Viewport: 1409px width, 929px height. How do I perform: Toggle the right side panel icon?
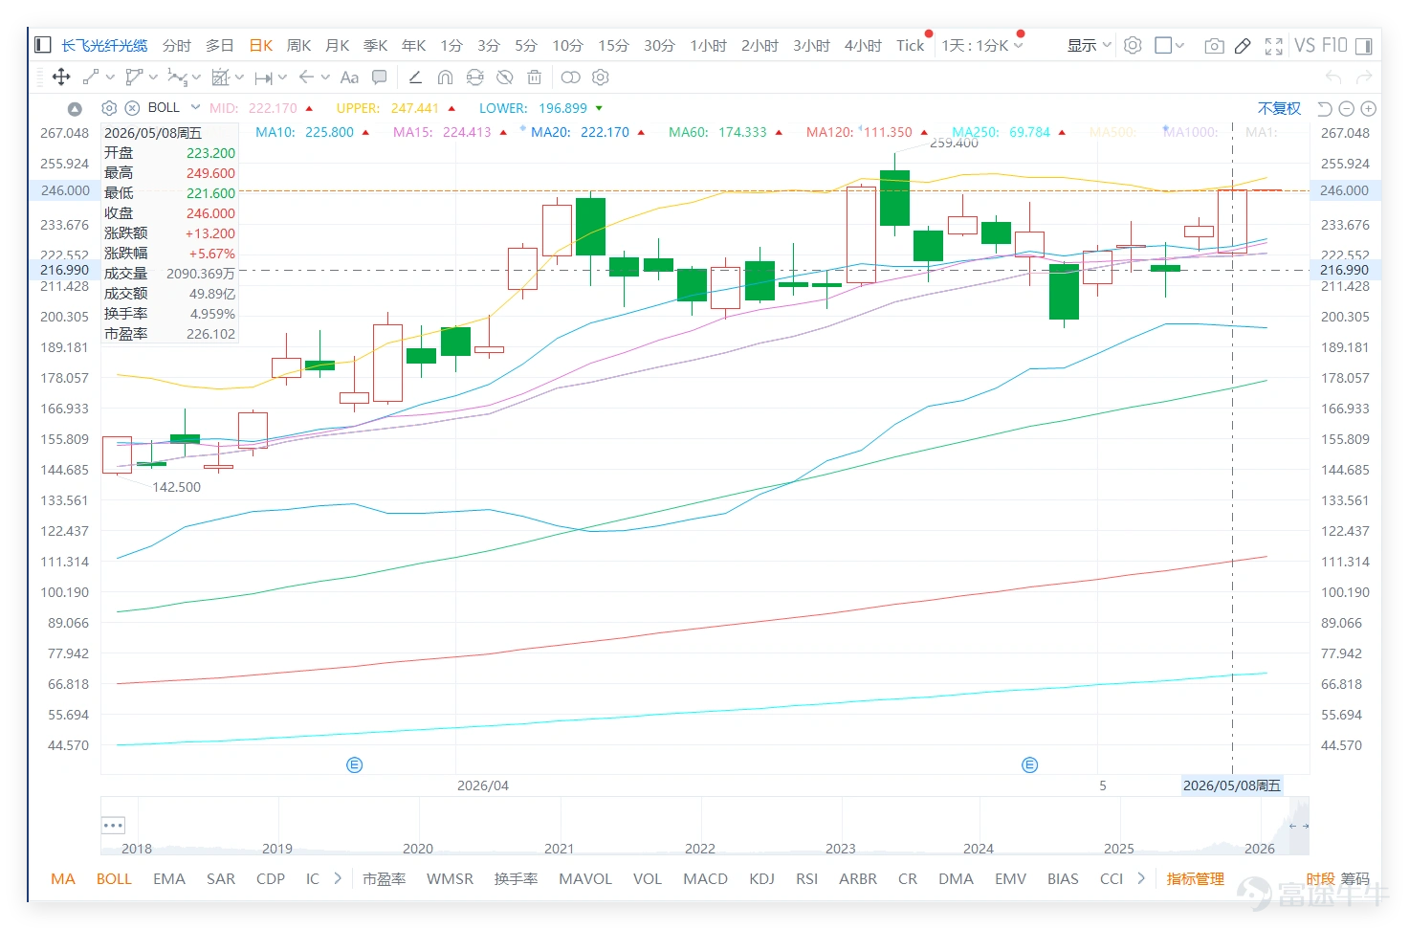click(1363, 46)
